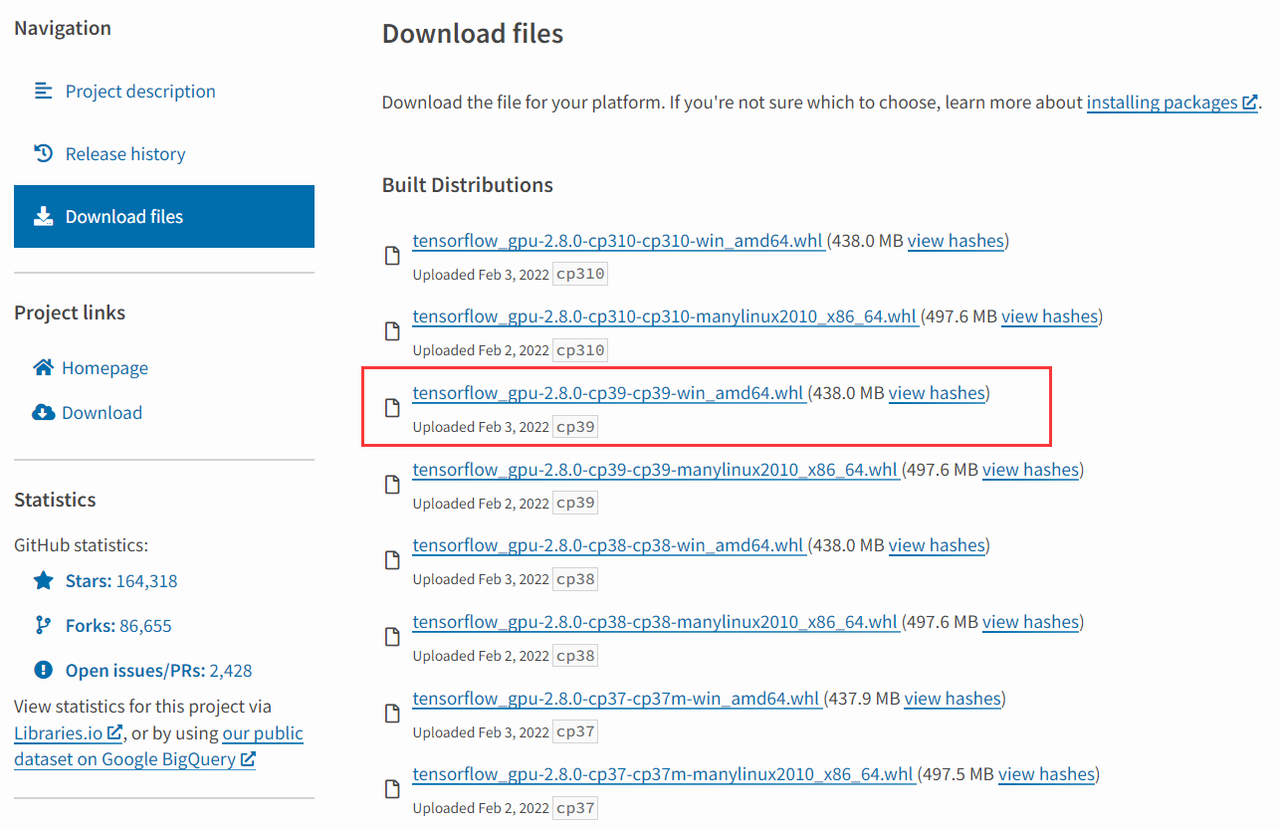The height and width of the screenshot is (829, 1280).
Task: Open the Forks count 86,655
Action: point(145,626)
